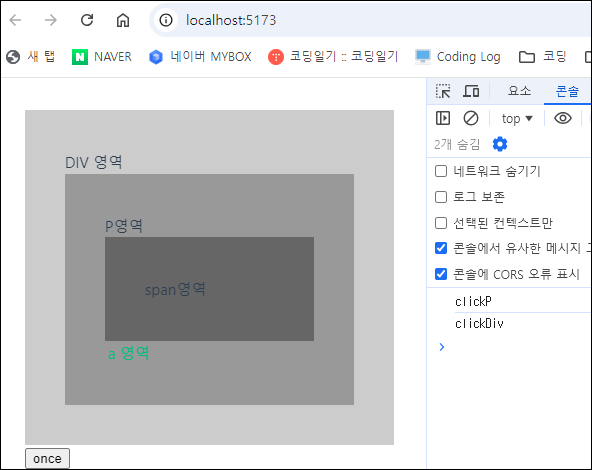Screen dimensions: 592x470
Task: Open the top context dropdown
Action: point(517,118)
